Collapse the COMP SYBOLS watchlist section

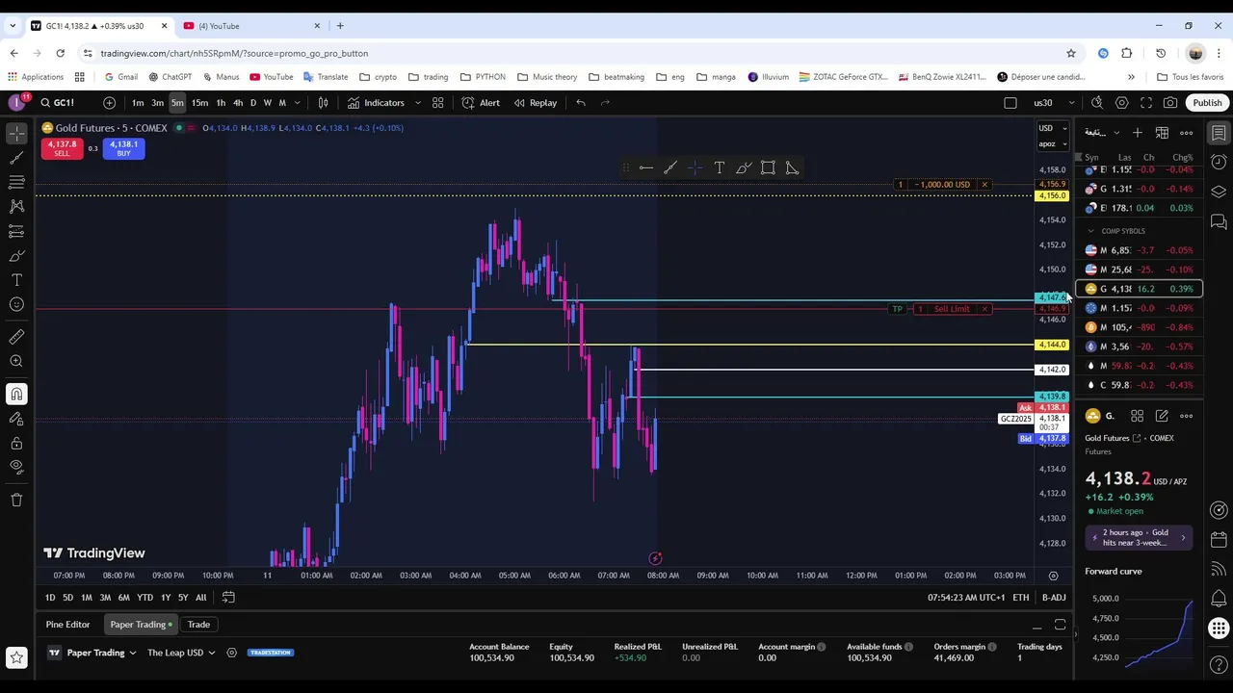click(1091, 231)
